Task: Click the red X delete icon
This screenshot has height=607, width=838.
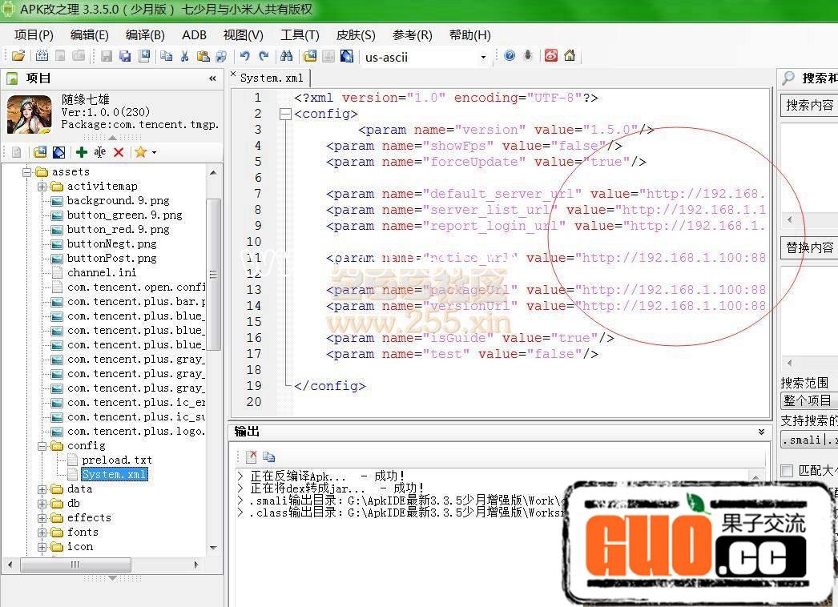Action: [119, 152]
